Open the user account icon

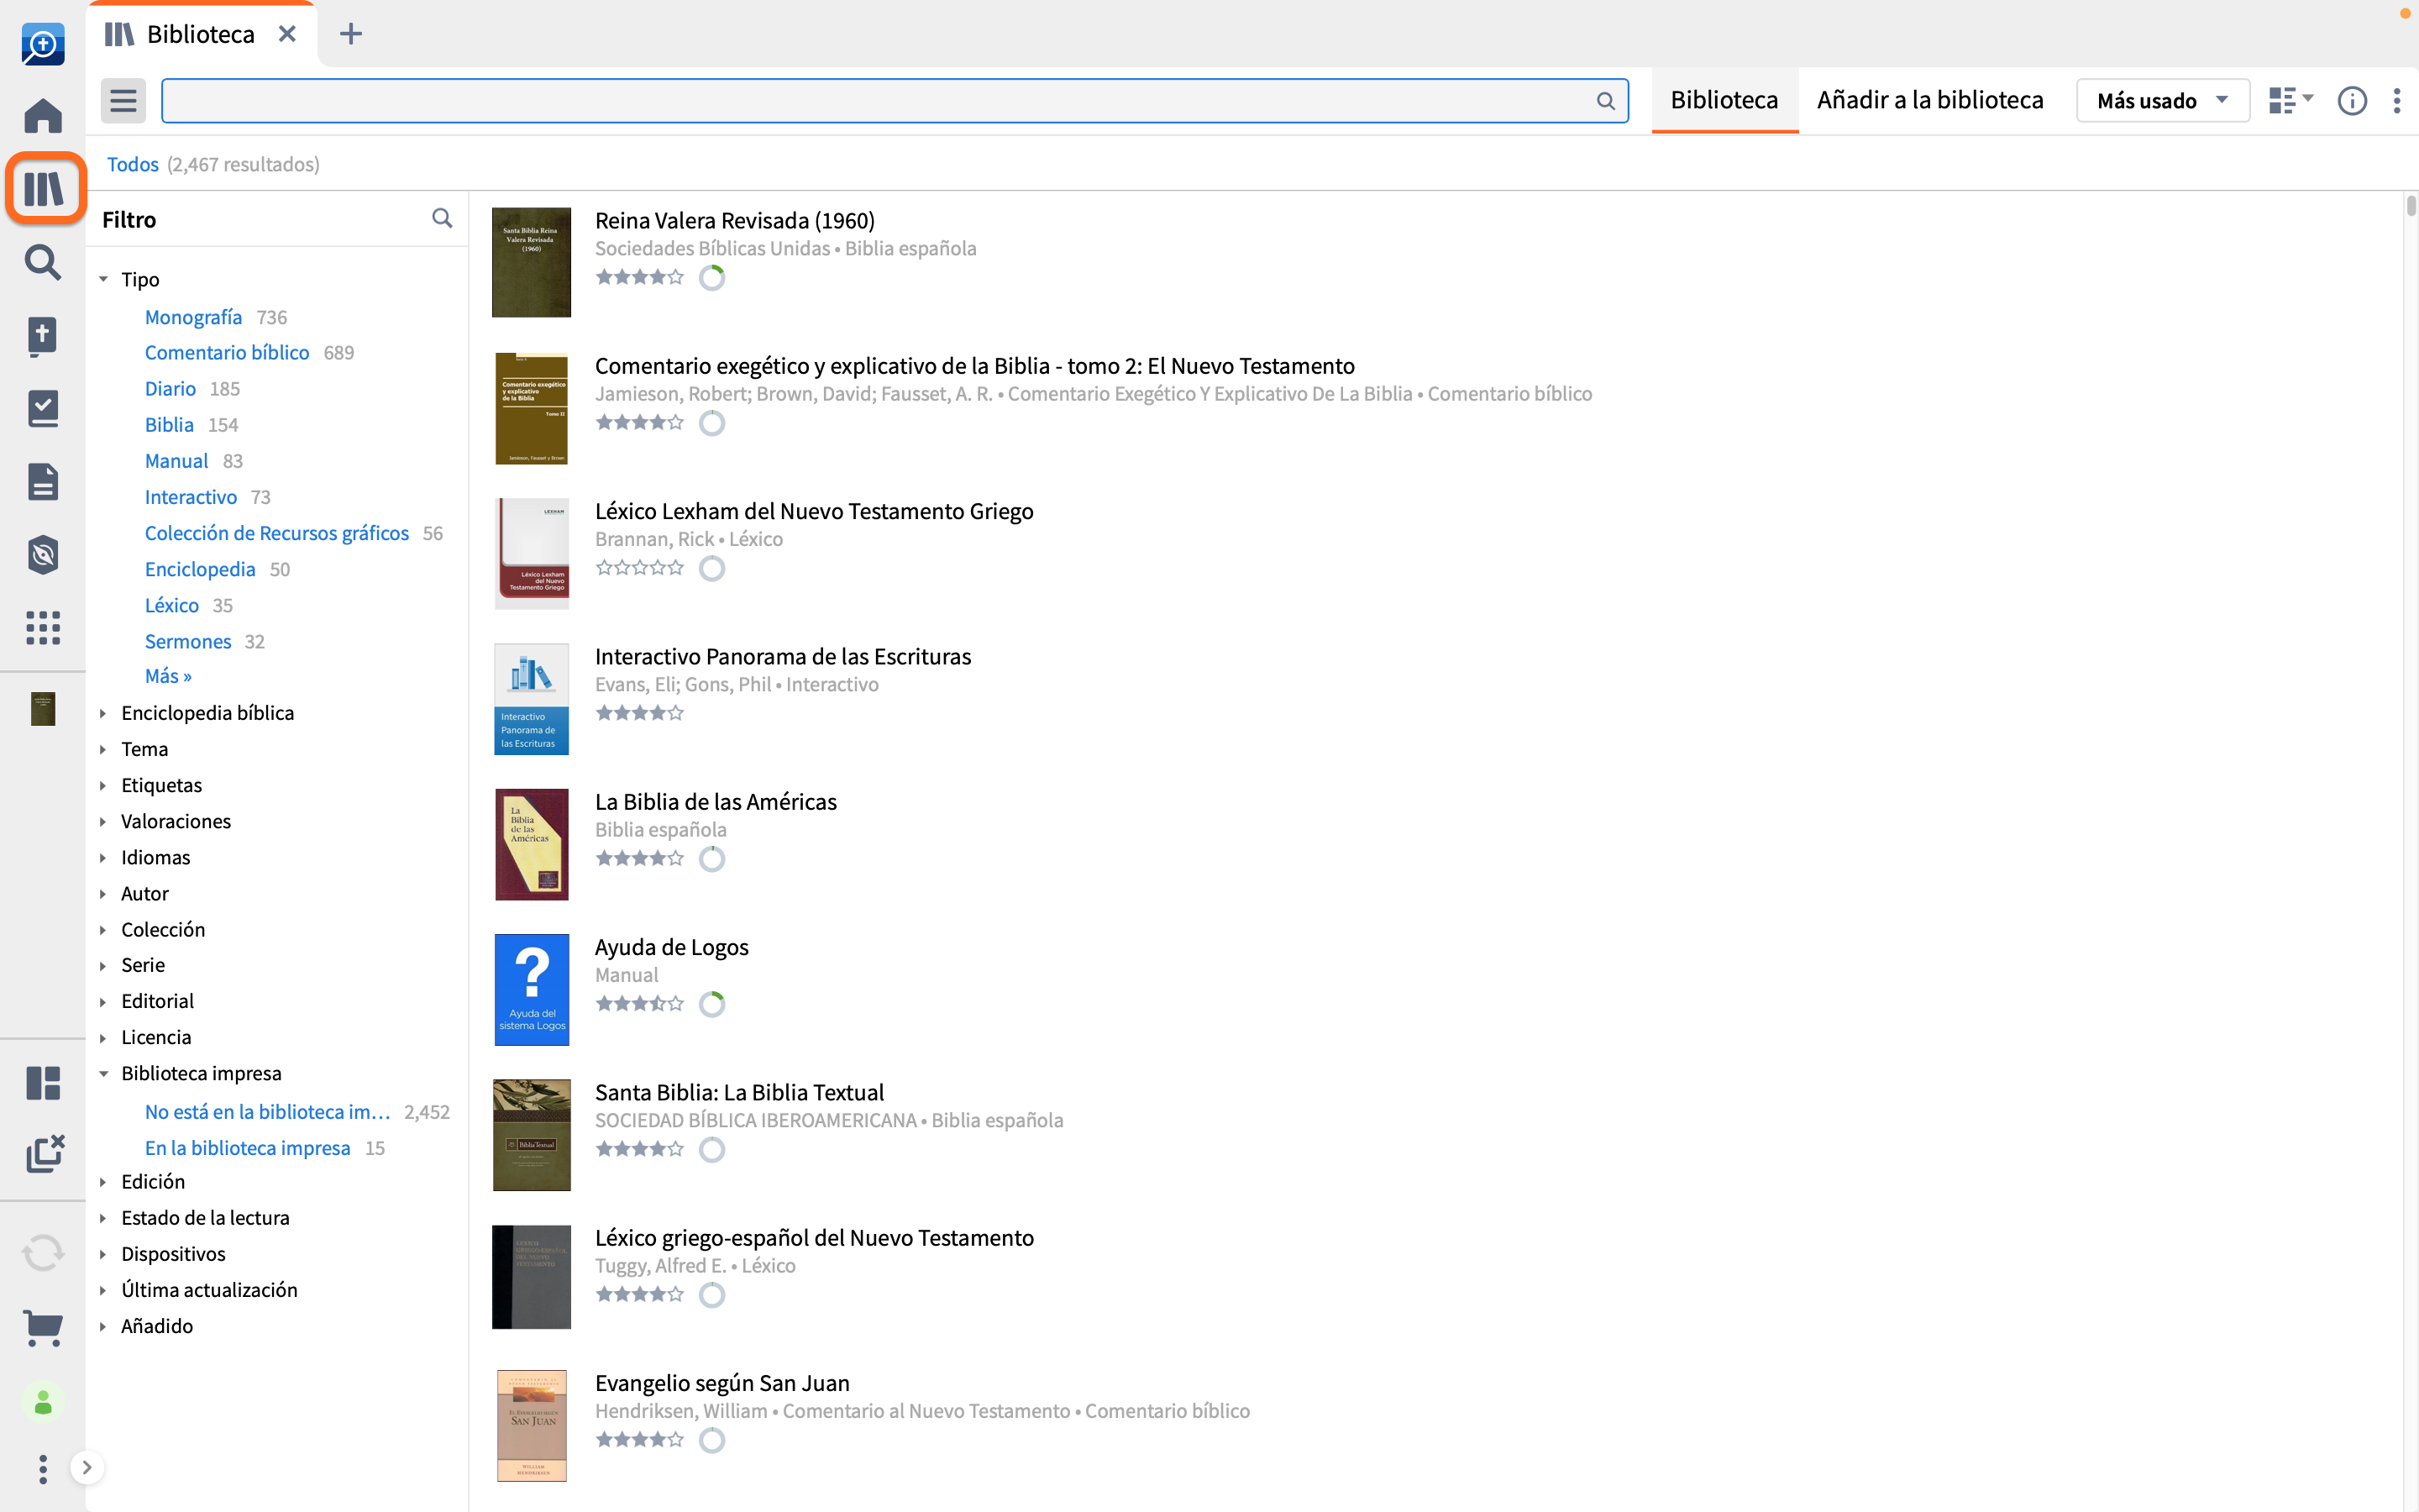click(43, 1403)
